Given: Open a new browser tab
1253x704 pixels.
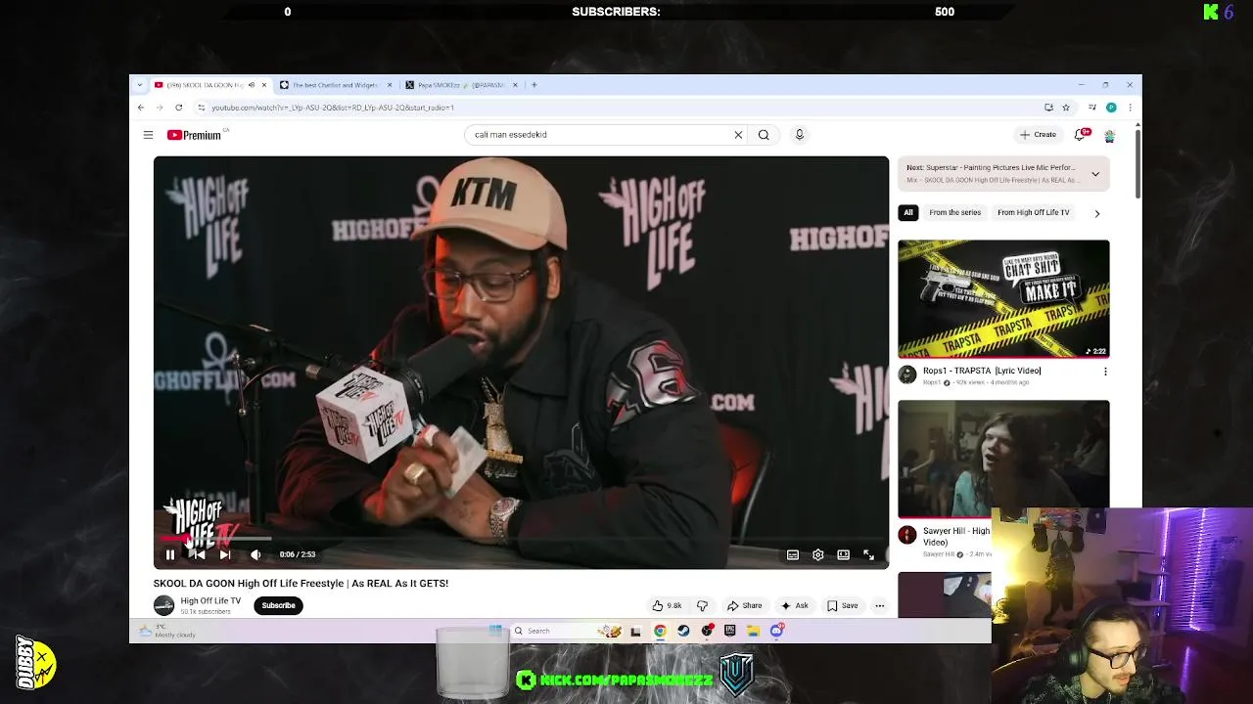Looking at the screenshot, I should 534,85.
